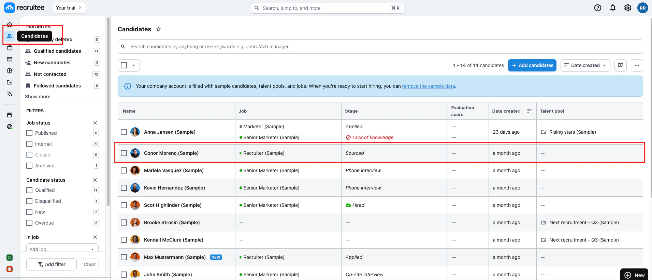
Task: Open the Date created sort dropdown
Action: 585,65
